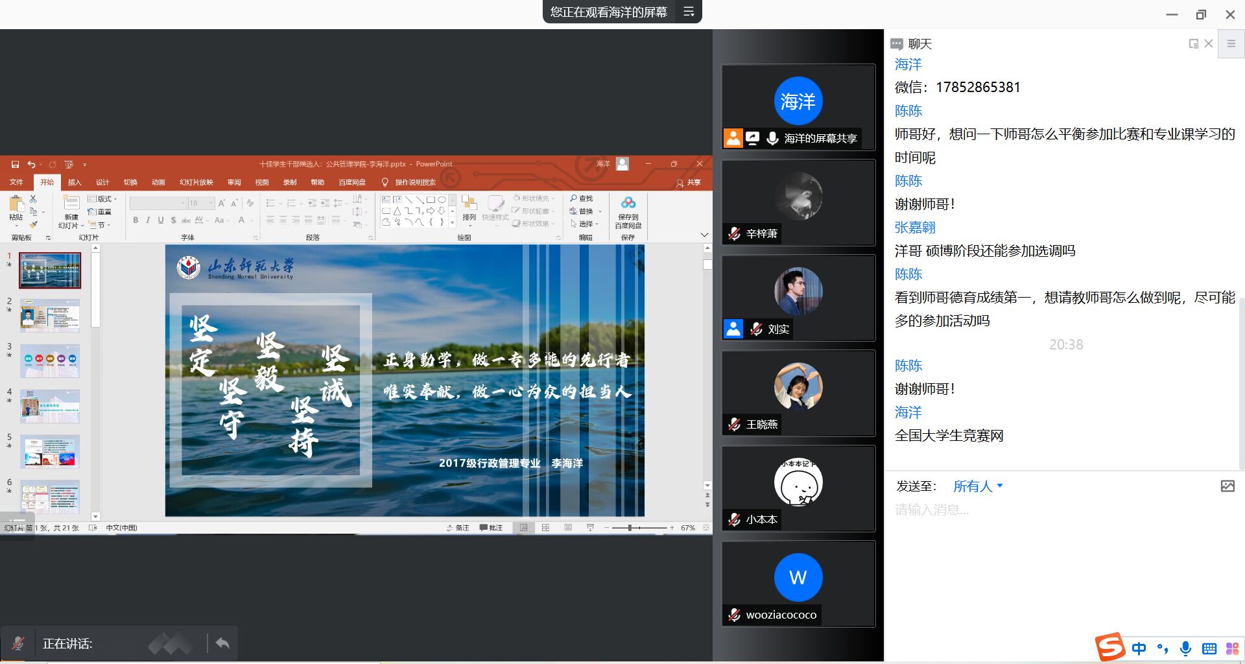
Task: Click the reply arrow beside speaking indicator
Action: click(x=222, y=643)
